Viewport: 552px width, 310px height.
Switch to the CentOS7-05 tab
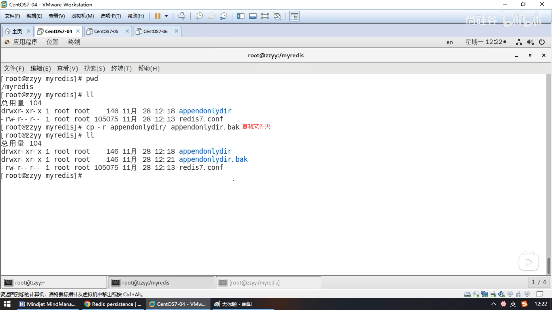[106, 31]
